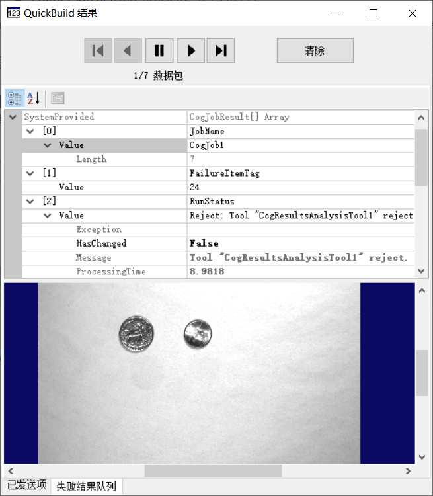This screenshot has height=496, width=433.
Task: Open the property pages icon
Action: click(58, 98)
